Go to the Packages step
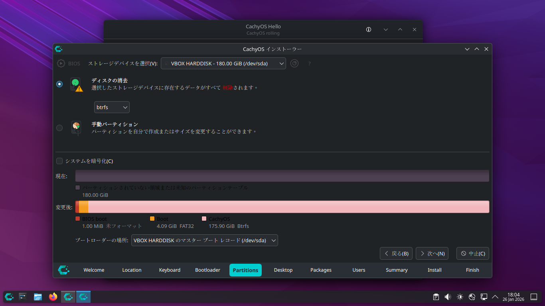The image size is (545, 306). [x=321, y=270]
